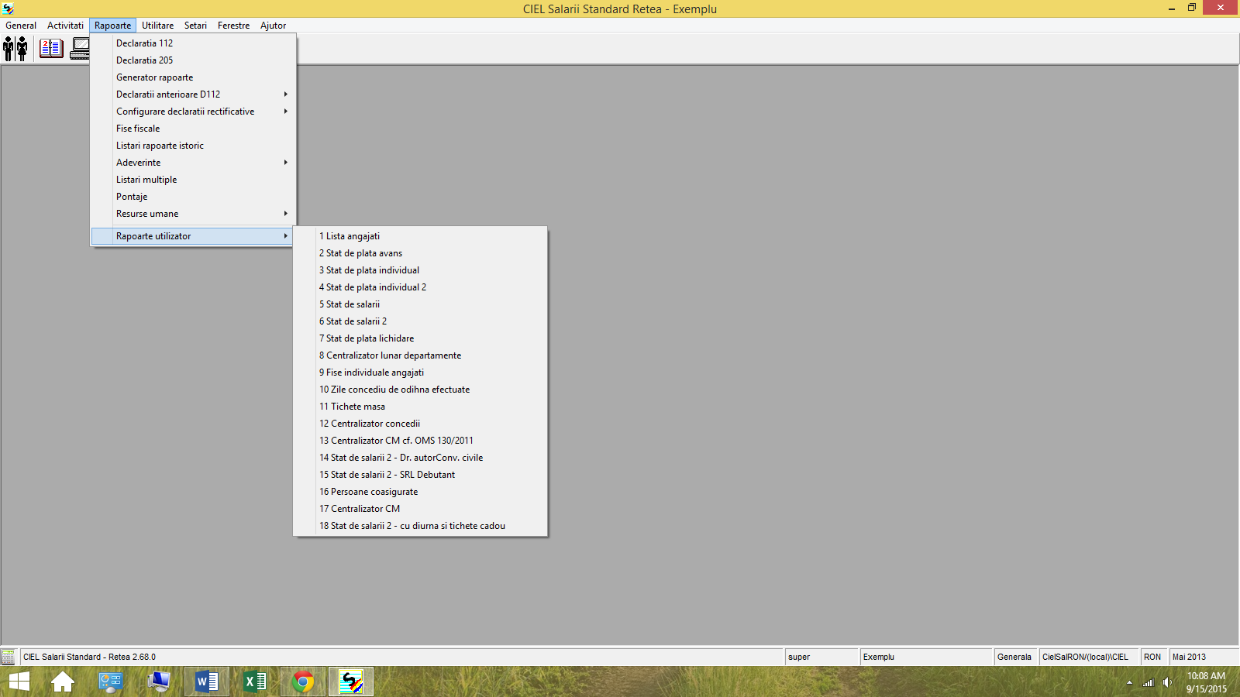Close the Rapoarte menu
1240x697 pixels.
tap(113, 26)
